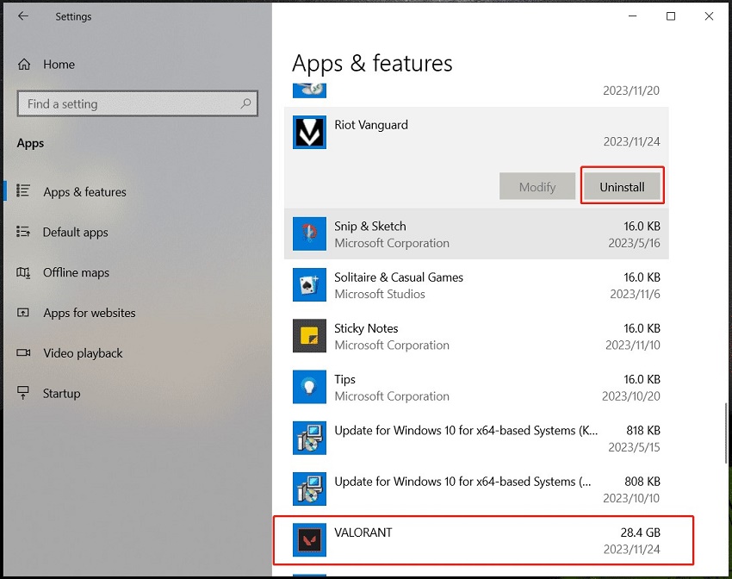Click the Solitaire & Casual Games icon
The image size is (732, 579).
click(309, 285)
